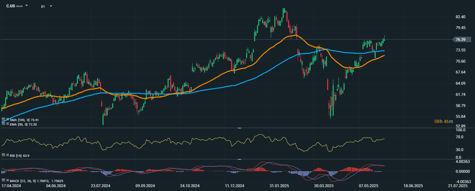Click the 31.01.2025 date on time axis

click(279, 186)
